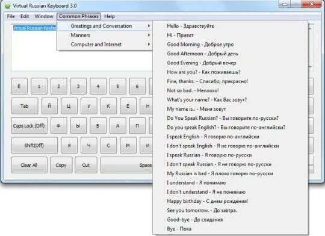
Task: Insert What's your name? phrase
Action: 230,100
